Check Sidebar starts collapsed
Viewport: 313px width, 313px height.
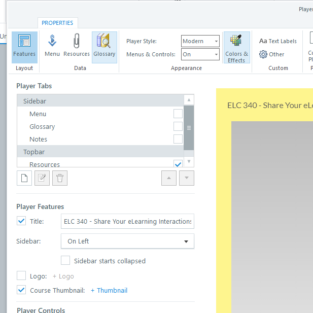pos(65,260)
